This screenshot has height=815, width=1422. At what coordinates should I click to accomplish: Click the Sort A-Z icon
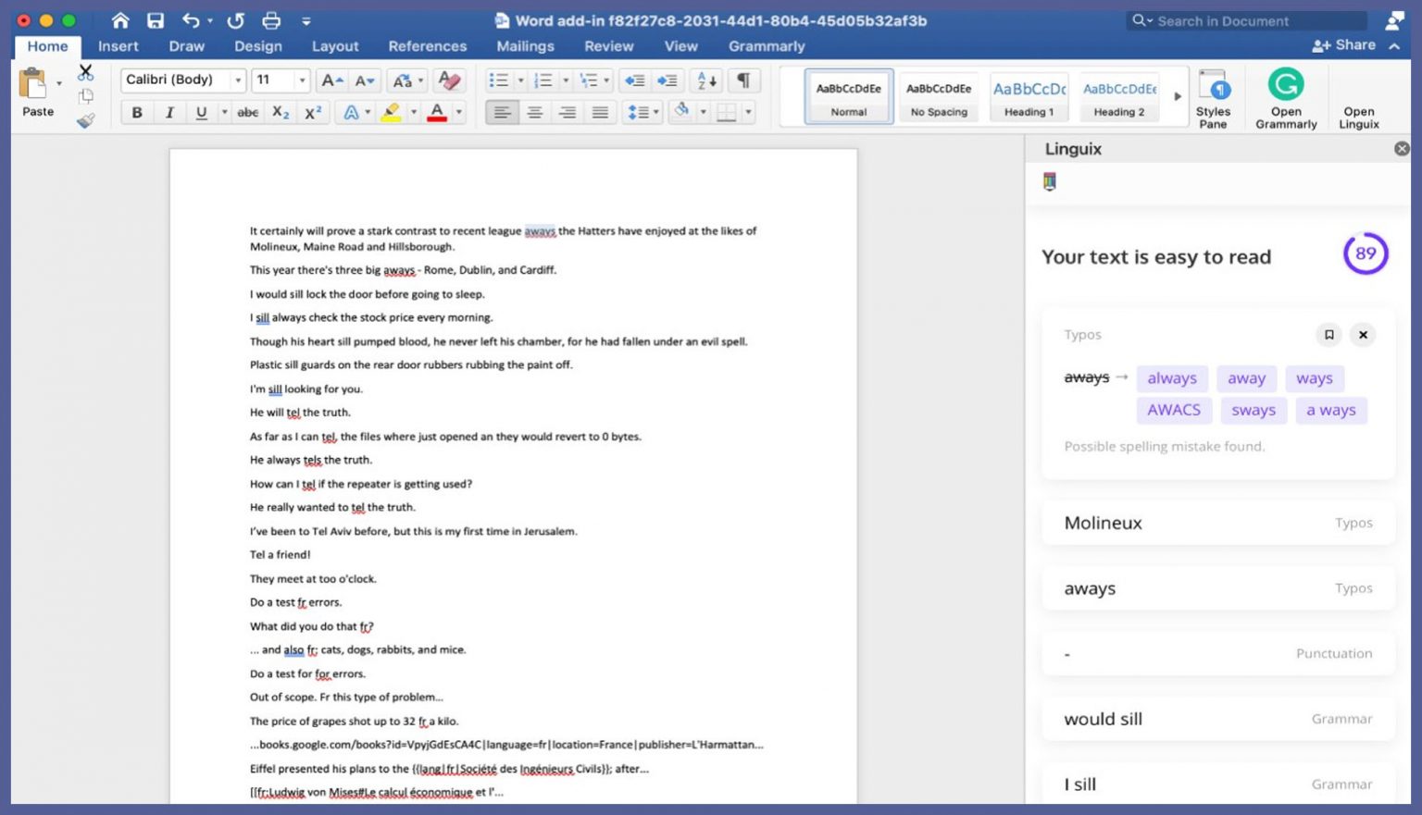point(706,80)
